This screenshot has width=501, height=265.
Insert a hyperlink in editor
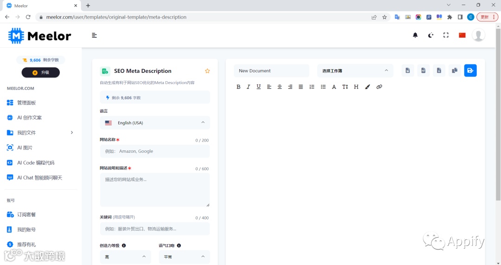coord(379,87)
